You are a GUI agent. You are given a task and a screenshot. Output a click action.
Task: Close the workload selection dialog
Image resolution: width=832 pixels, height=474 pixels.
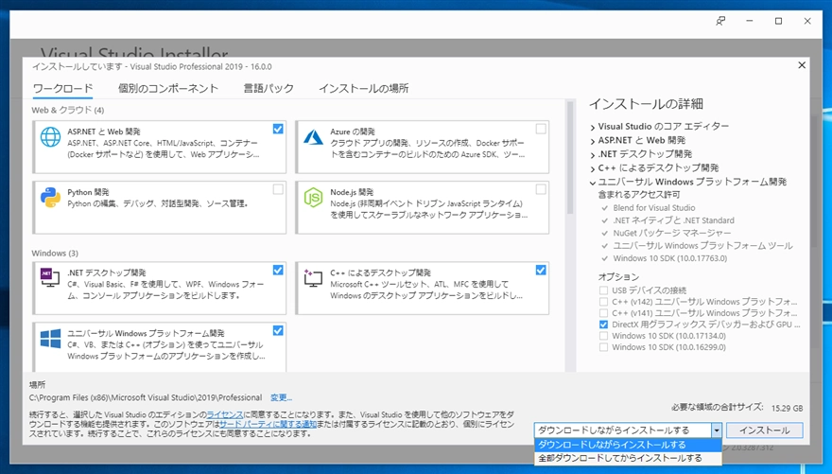coord(802,64)
